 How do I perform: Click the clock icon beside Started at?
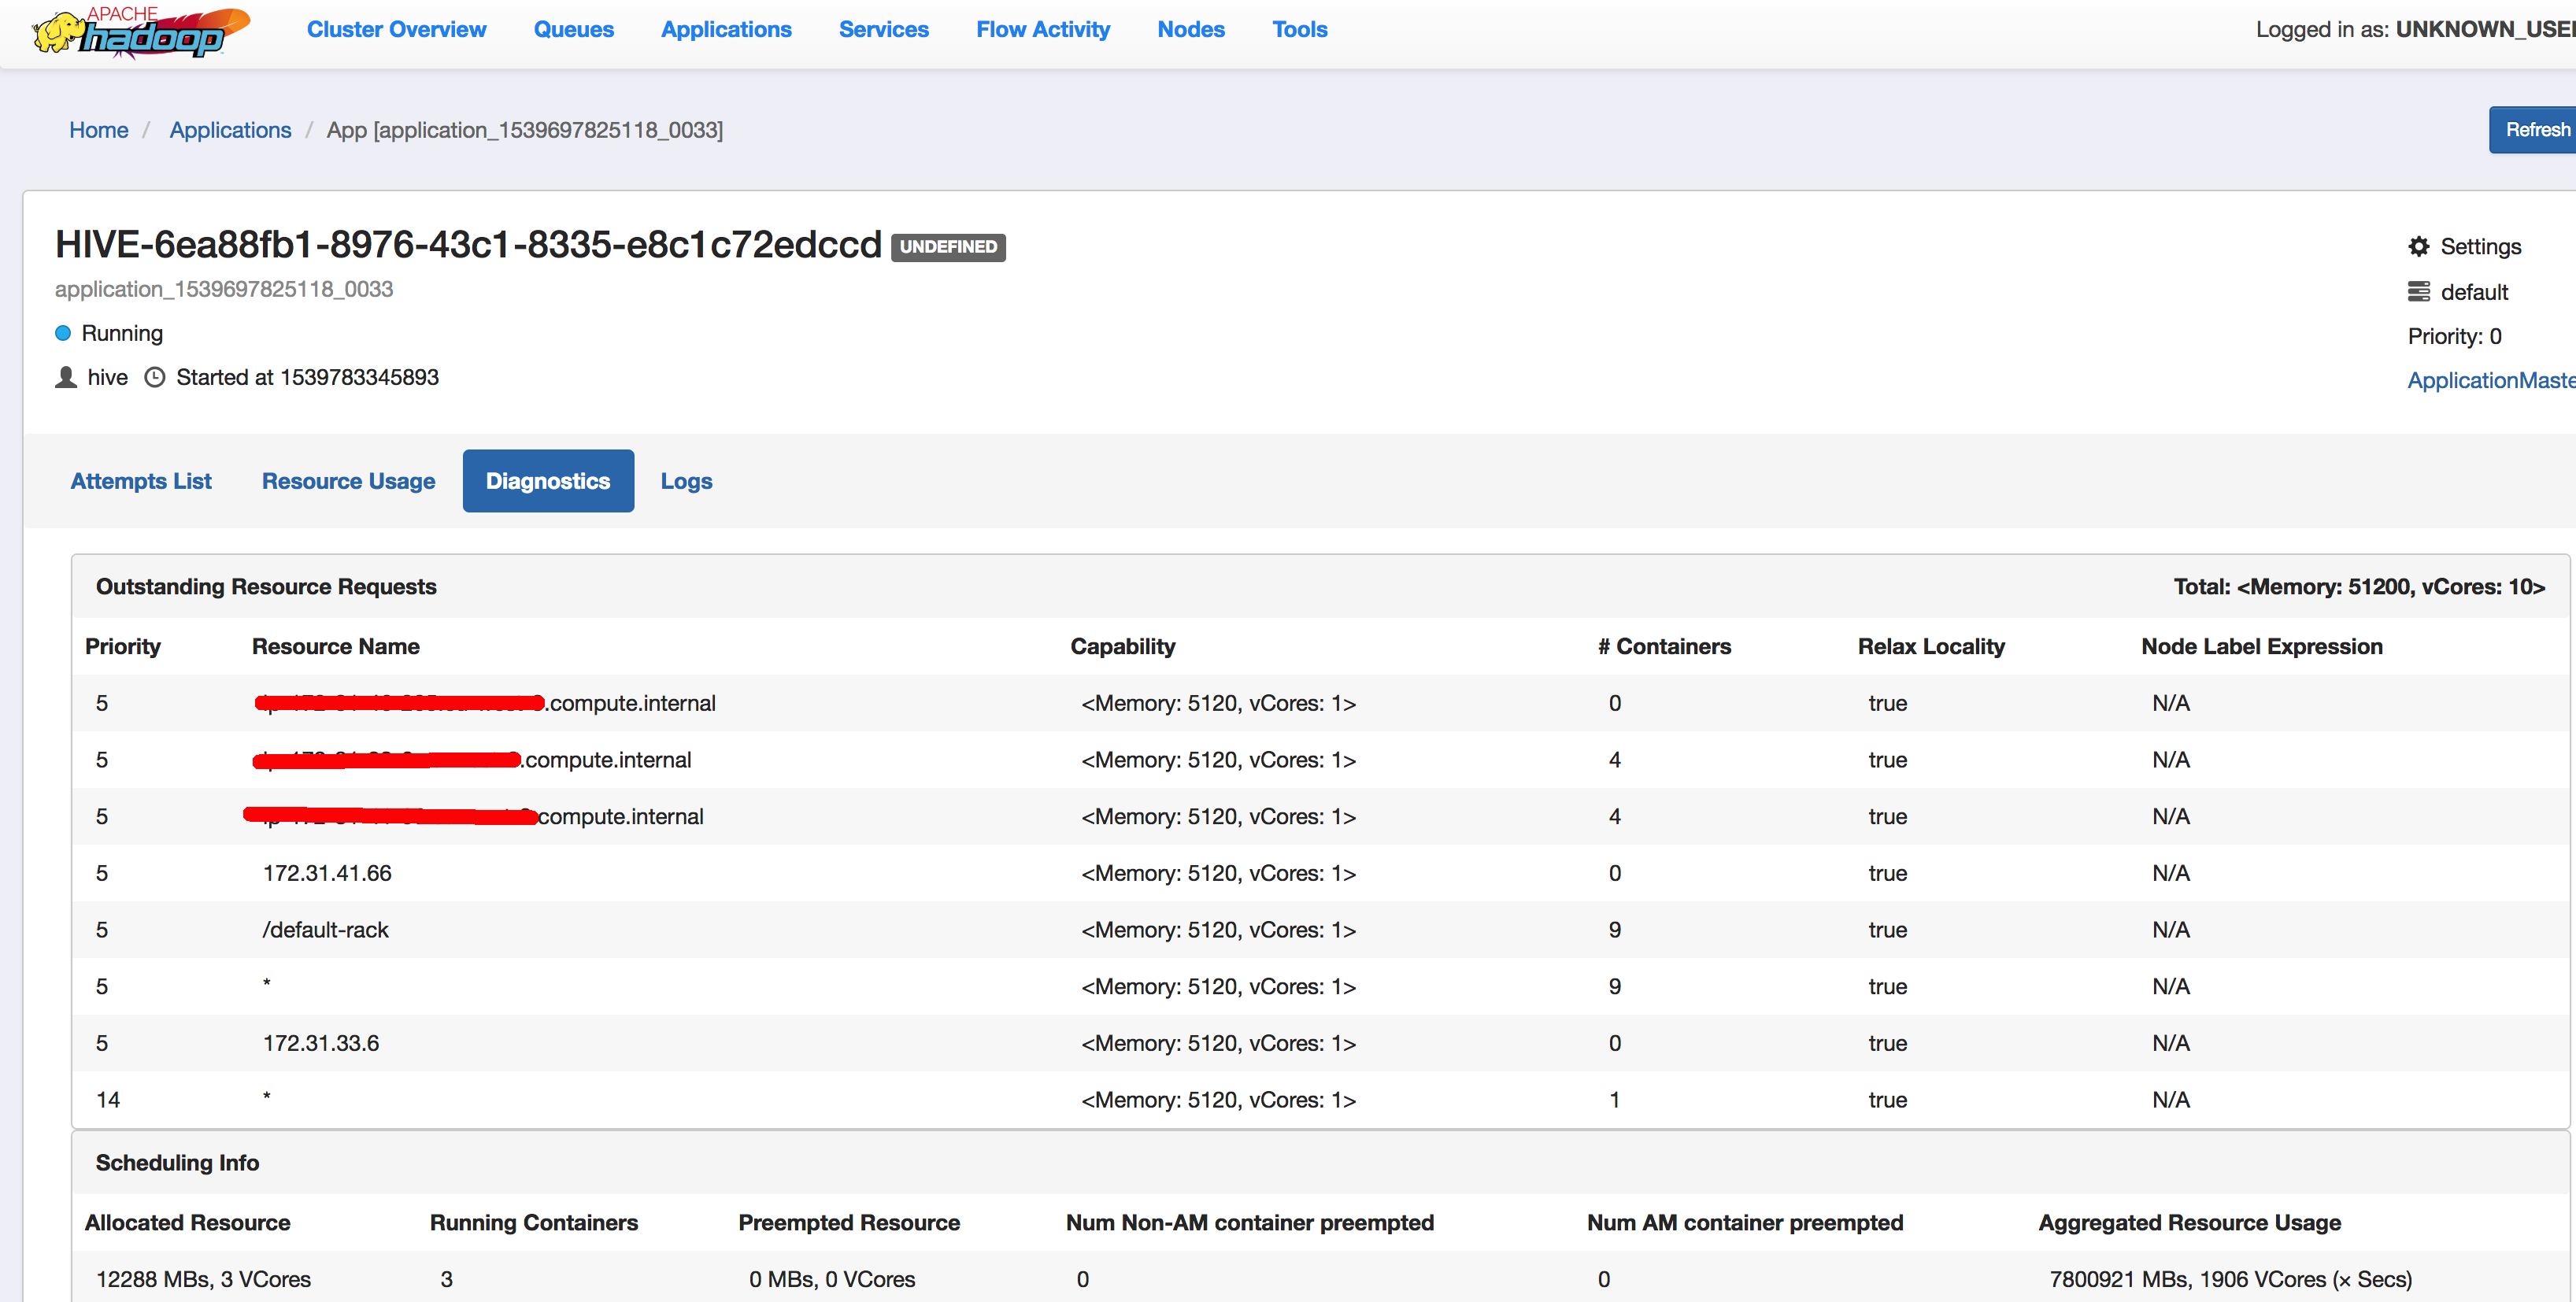point(155,377)
